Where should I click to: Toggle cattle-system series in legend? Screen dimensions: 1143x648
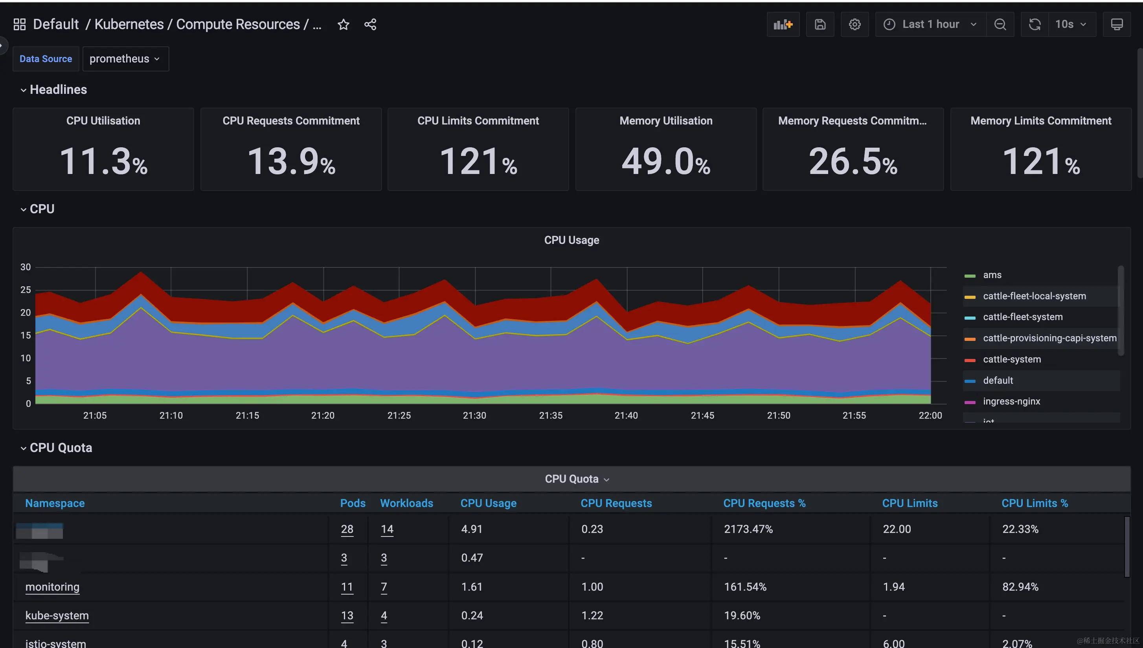[x=1011, y=359]
